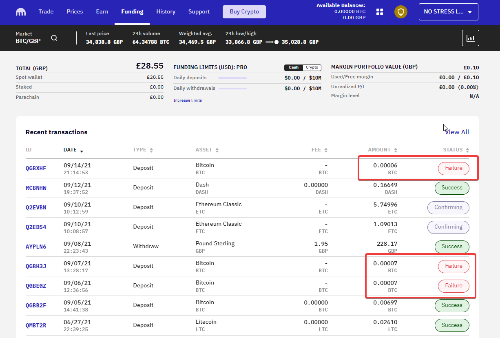
Task: Click the Kraken logo icon
Action: click(20, 12)
